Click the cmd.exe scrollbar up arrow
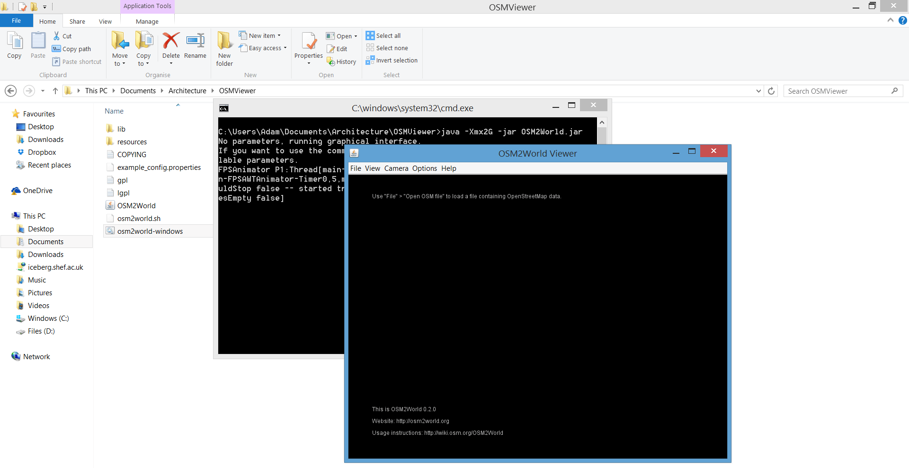The width and height of the screenshot is (909, 468). click(x=602, y=122)
